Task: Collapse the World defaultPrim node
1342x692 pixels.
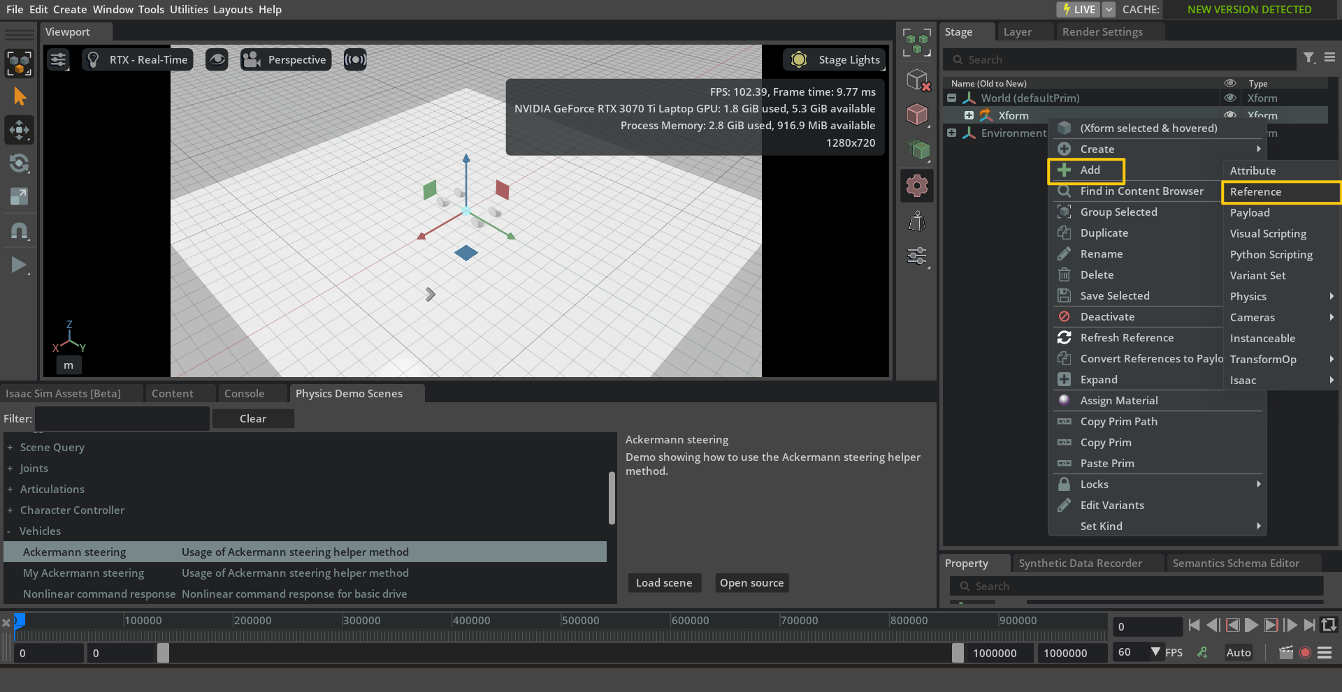Action: coord(951,98)
